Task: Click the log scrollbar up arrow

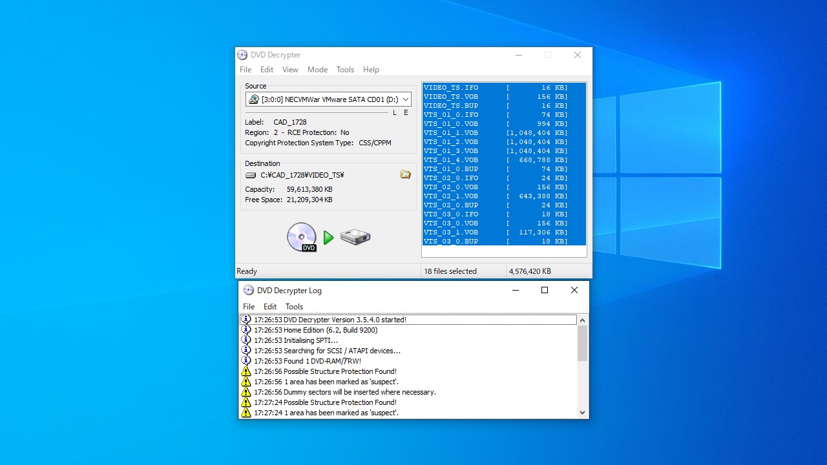Action: point(582,320)
